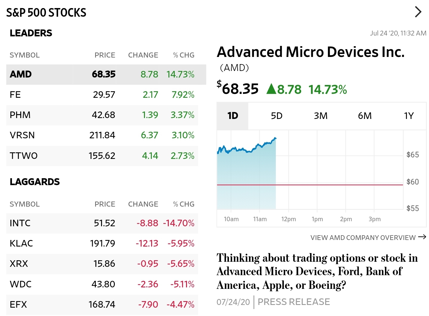This screenshot has width=429, height=316.
Task: Switch to the 1Y chart tab
Action: [408, 116]
